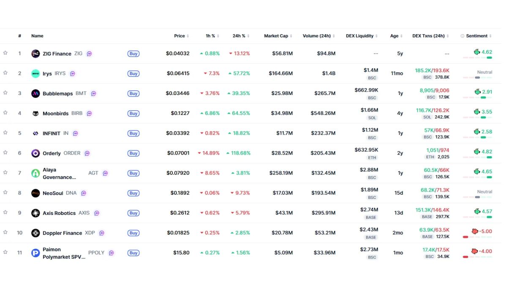Click the Doppler Finance logo

[35, 233]
